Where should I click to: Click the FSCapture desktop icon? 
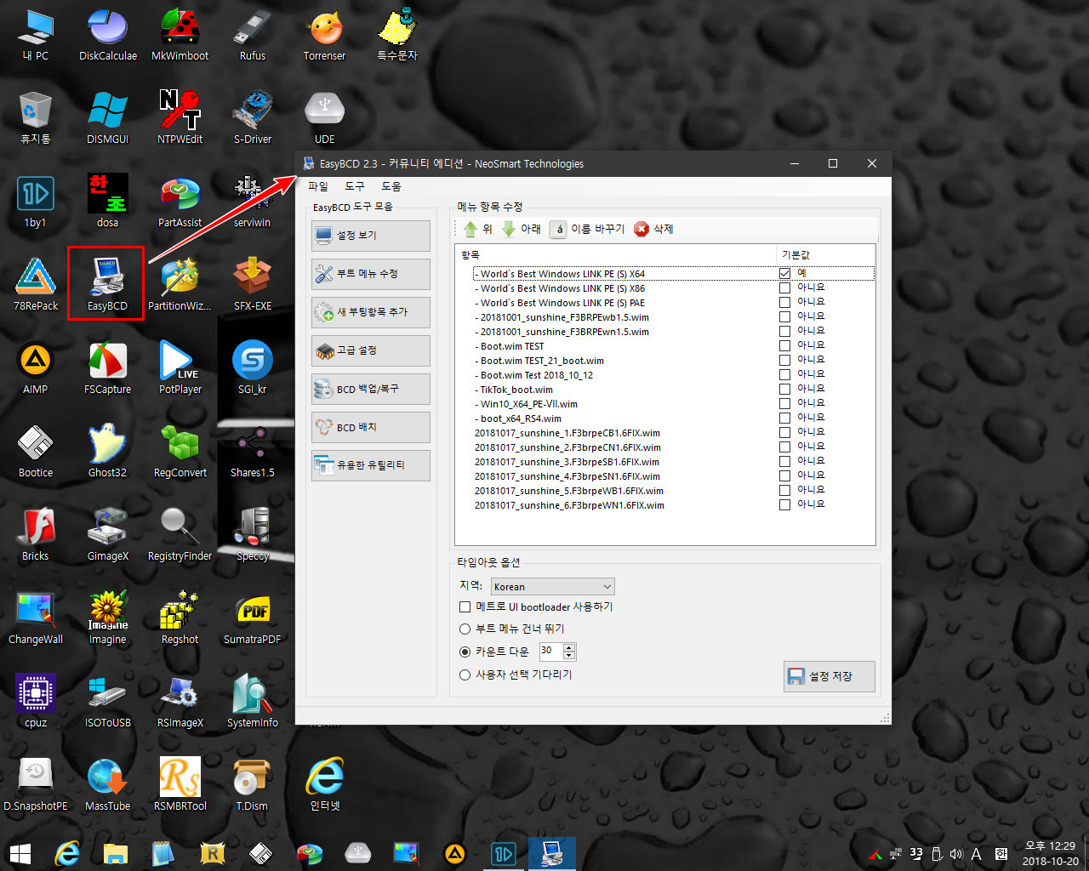coord(108,367)
